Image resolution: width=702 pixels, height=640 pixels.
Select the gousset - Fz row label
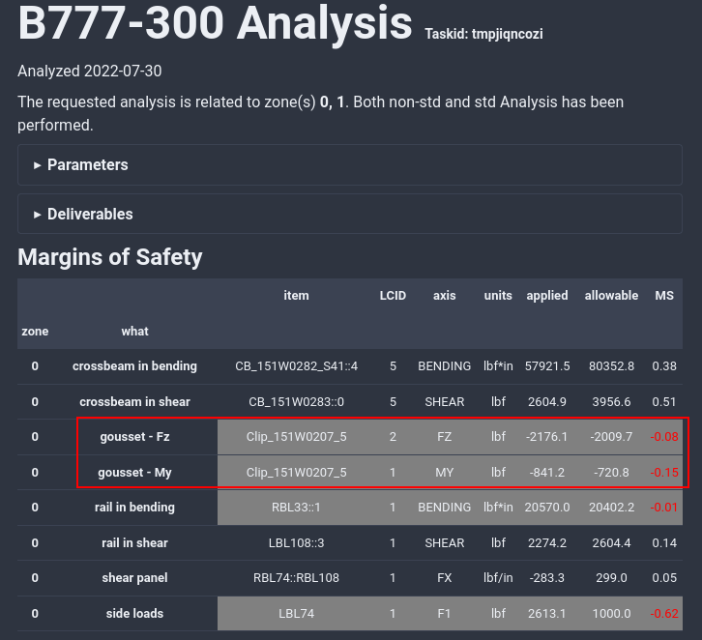[x=134, y=437]
